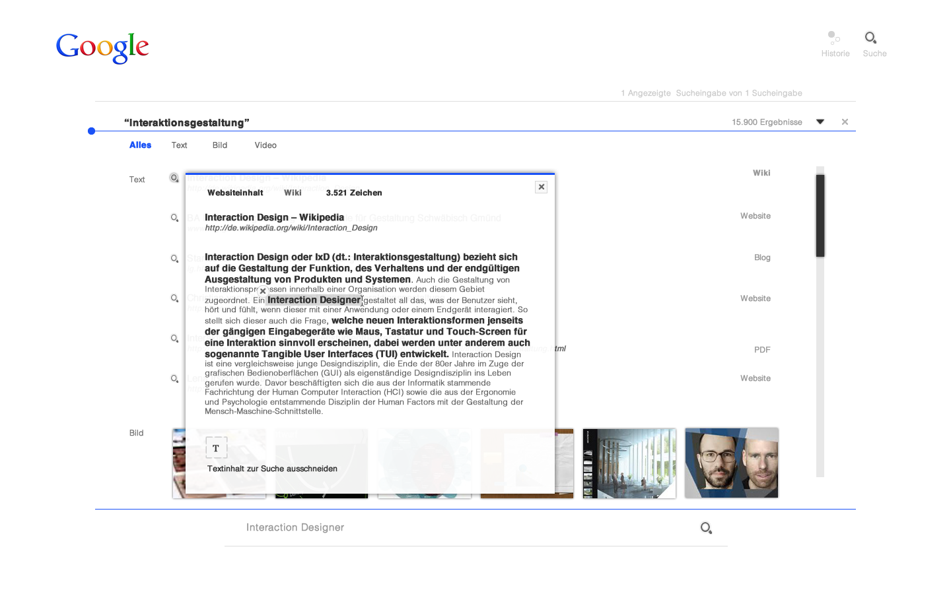Click the Interaction Designer search field at bottom
The width and height of the screenshot is (951, 594).
tap(295, 527)
